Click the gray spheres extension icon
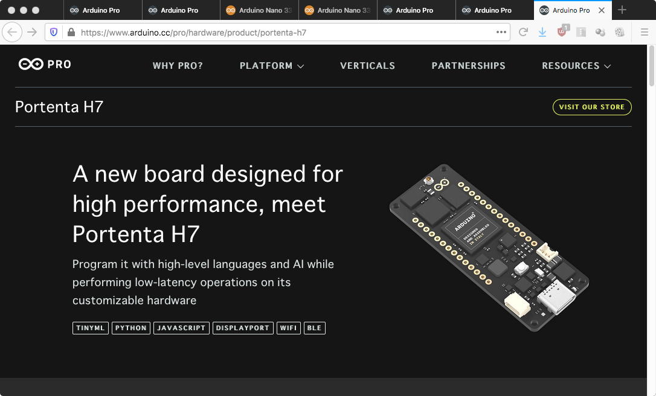 click(600, 32)
